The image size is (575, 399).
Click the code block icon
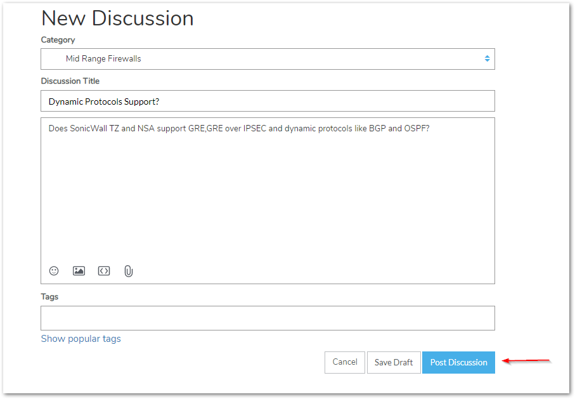tap(104, 271)
